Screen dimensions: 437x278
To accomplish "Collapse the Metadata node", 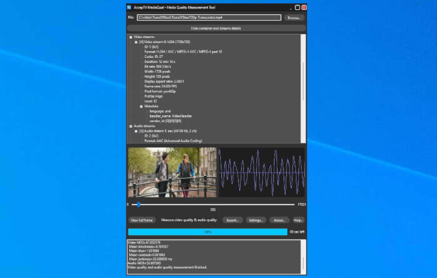I will [141, 106].
